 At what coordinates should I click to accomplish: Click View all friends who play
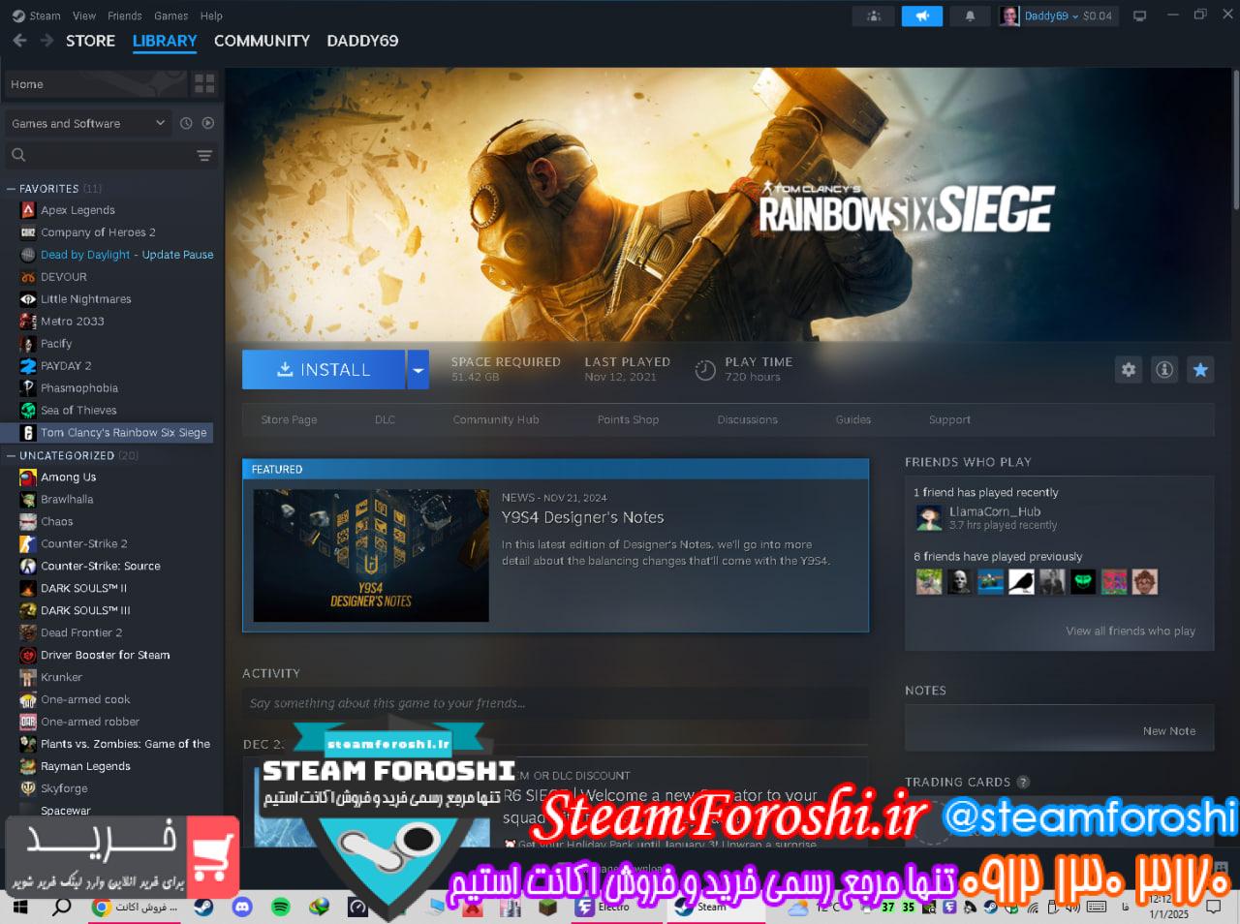point(1131,631)
